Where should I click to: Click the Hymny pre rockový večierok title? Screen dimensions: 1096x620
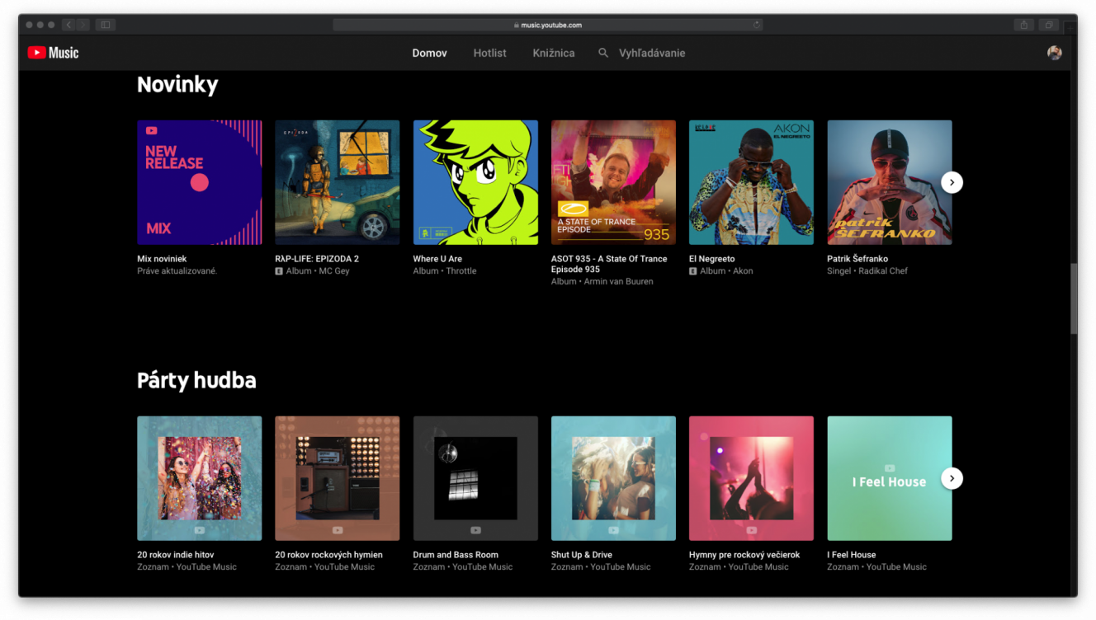(744, 555)
